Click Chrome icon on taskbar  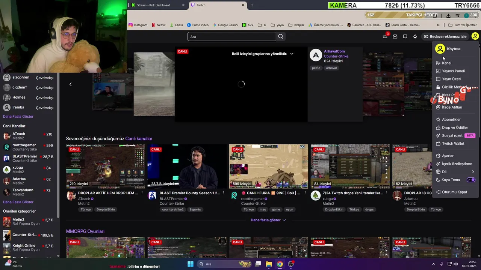click(x=280, y=264)
